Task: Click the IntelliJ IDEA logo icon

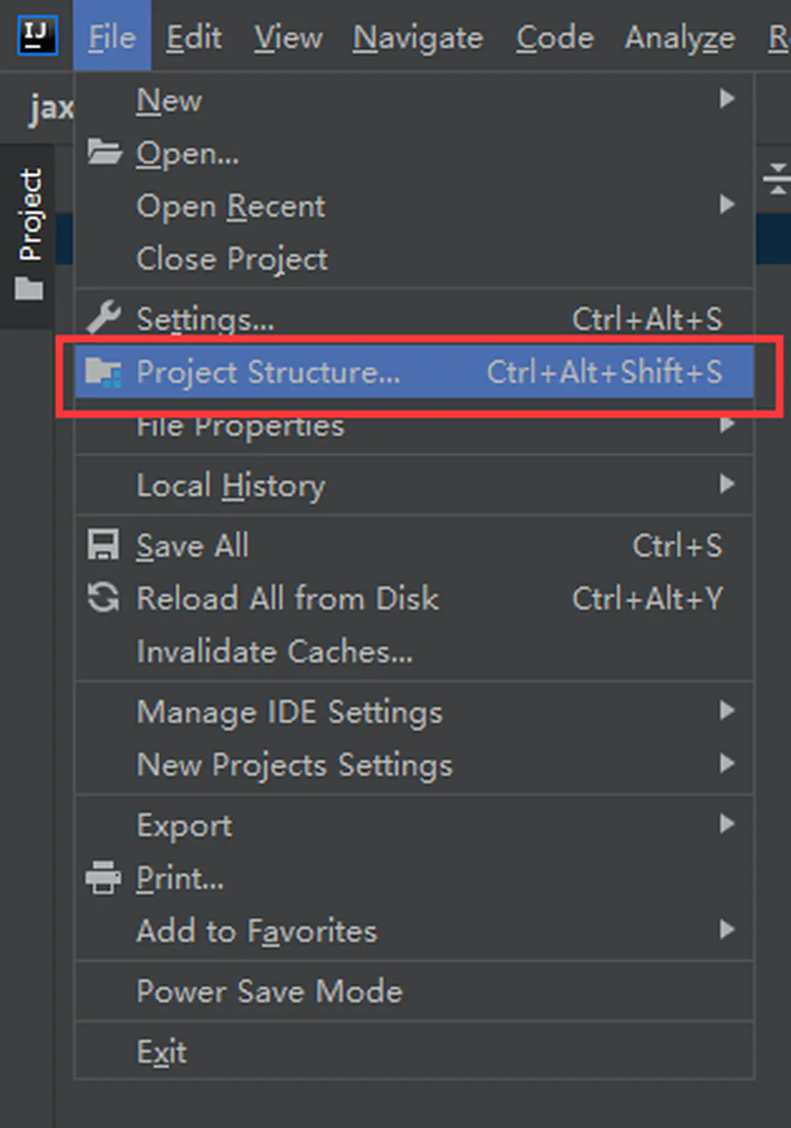Action: point(37,36)
